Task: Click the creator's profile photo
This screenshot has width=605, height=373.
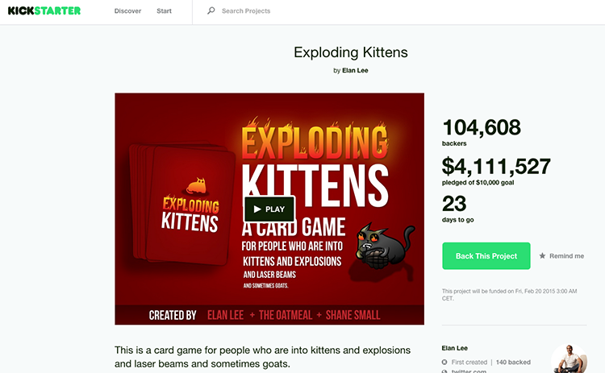Action: pos(570,359)
